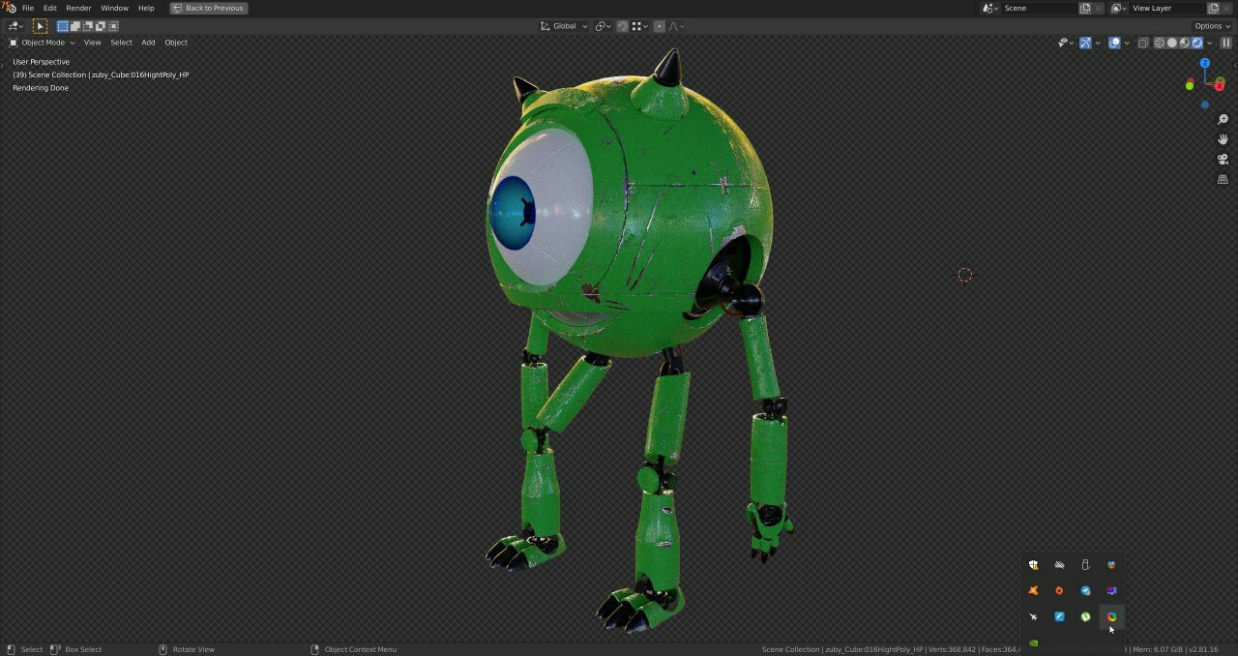1238x656 pixels.
Task: Open the scene browse dropdown icon
Action: (x=990, y=8)
